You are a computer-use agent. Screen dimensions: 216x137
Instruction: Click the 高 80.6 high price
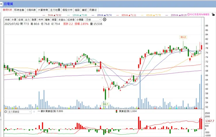[35, 24]
